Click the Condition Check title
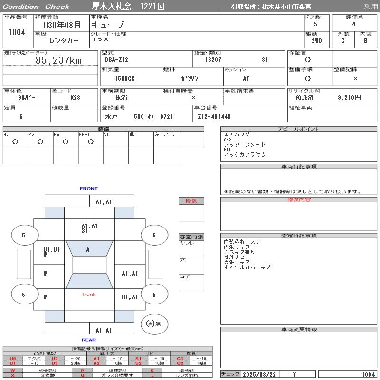 (36, 7)
